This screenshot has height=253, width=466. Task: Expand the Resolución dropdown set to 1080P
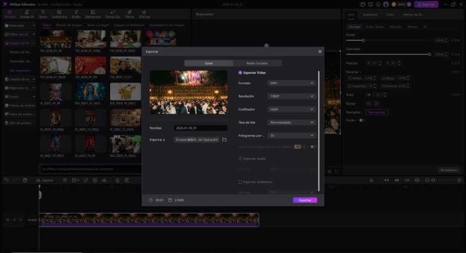click(292, 96)
